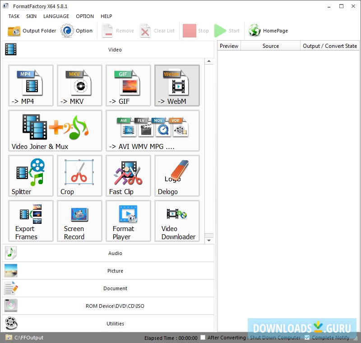
Task: Toggle the Complete Notify checkbox
Action: click(307, 338)
